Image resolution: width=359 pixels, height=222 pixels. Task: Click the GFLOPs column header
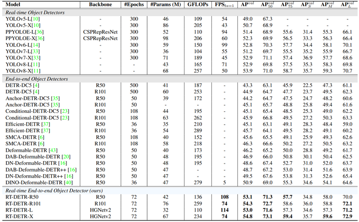[198, 4]
